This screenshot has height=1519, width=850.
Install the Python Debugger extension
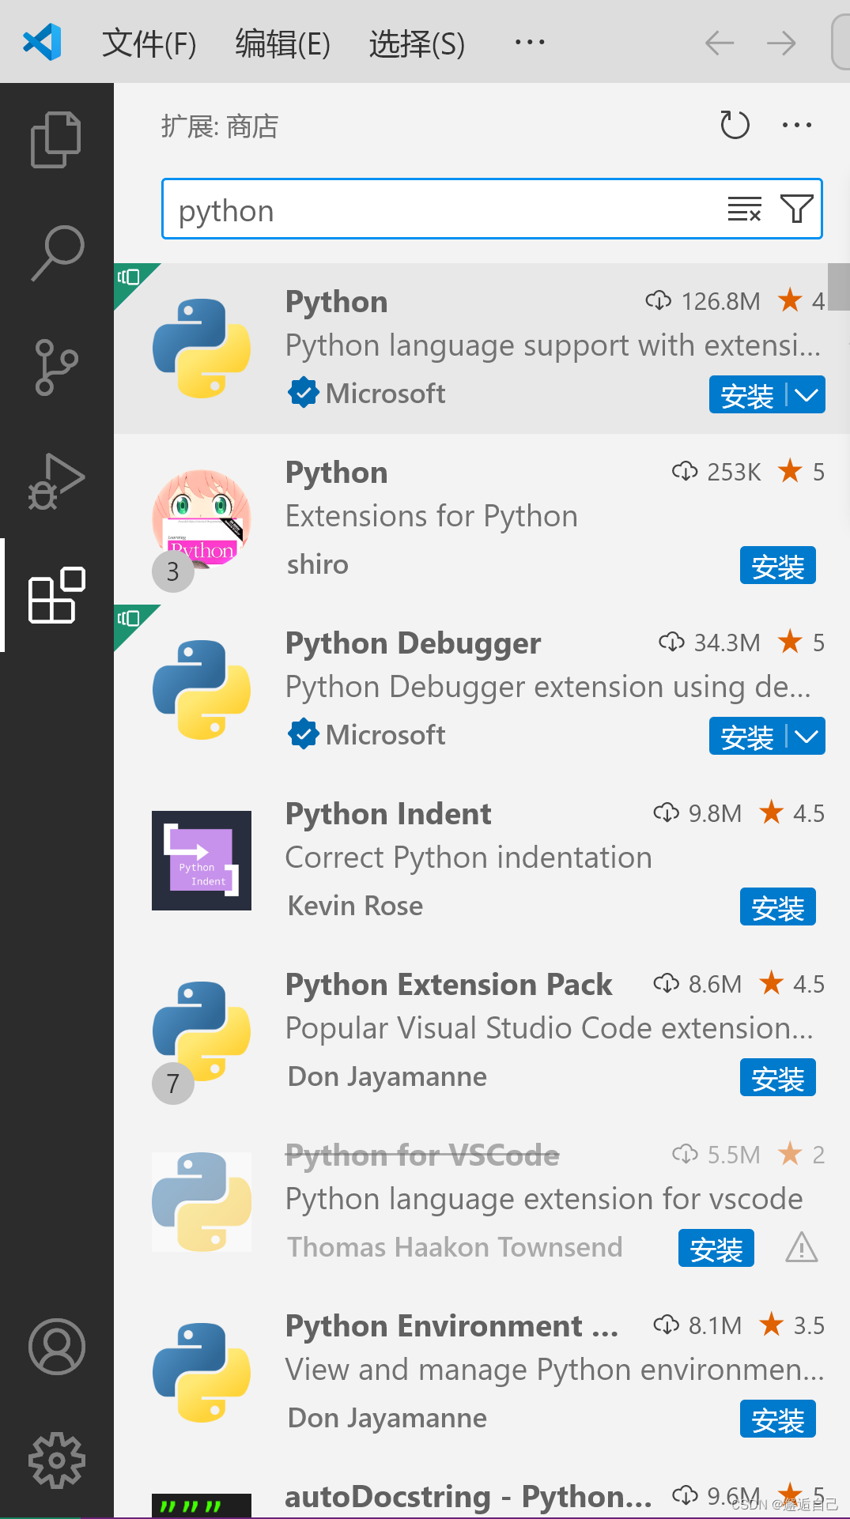pyautogui.click(x=747, y=736)
